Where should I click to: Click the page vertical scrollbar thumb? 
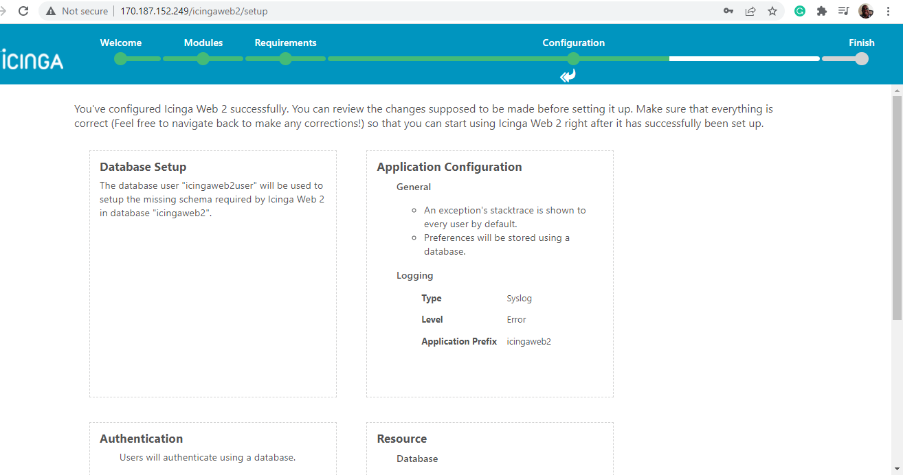[x=897, y=207]
